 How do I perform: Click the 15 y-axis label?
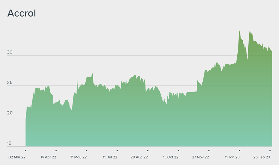pyautogui.click(x=10, y=143)
